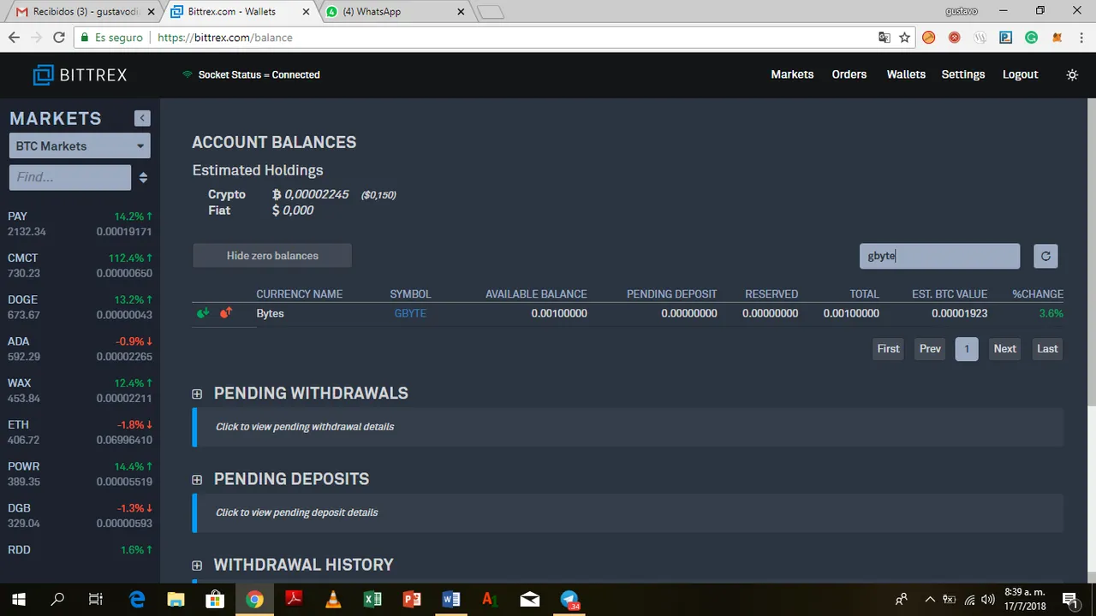The image size is (1096, 616).
Task: Click the blue P extension icon
Action: point(1006,38)
